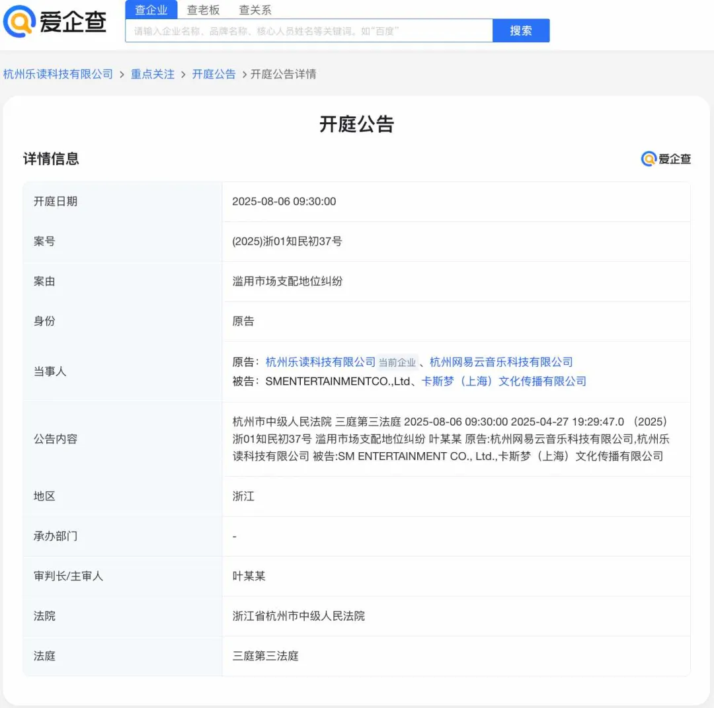
Task: Click the court name 浙江省杭州市中级人民法院
Action: (x=298, y=616)
